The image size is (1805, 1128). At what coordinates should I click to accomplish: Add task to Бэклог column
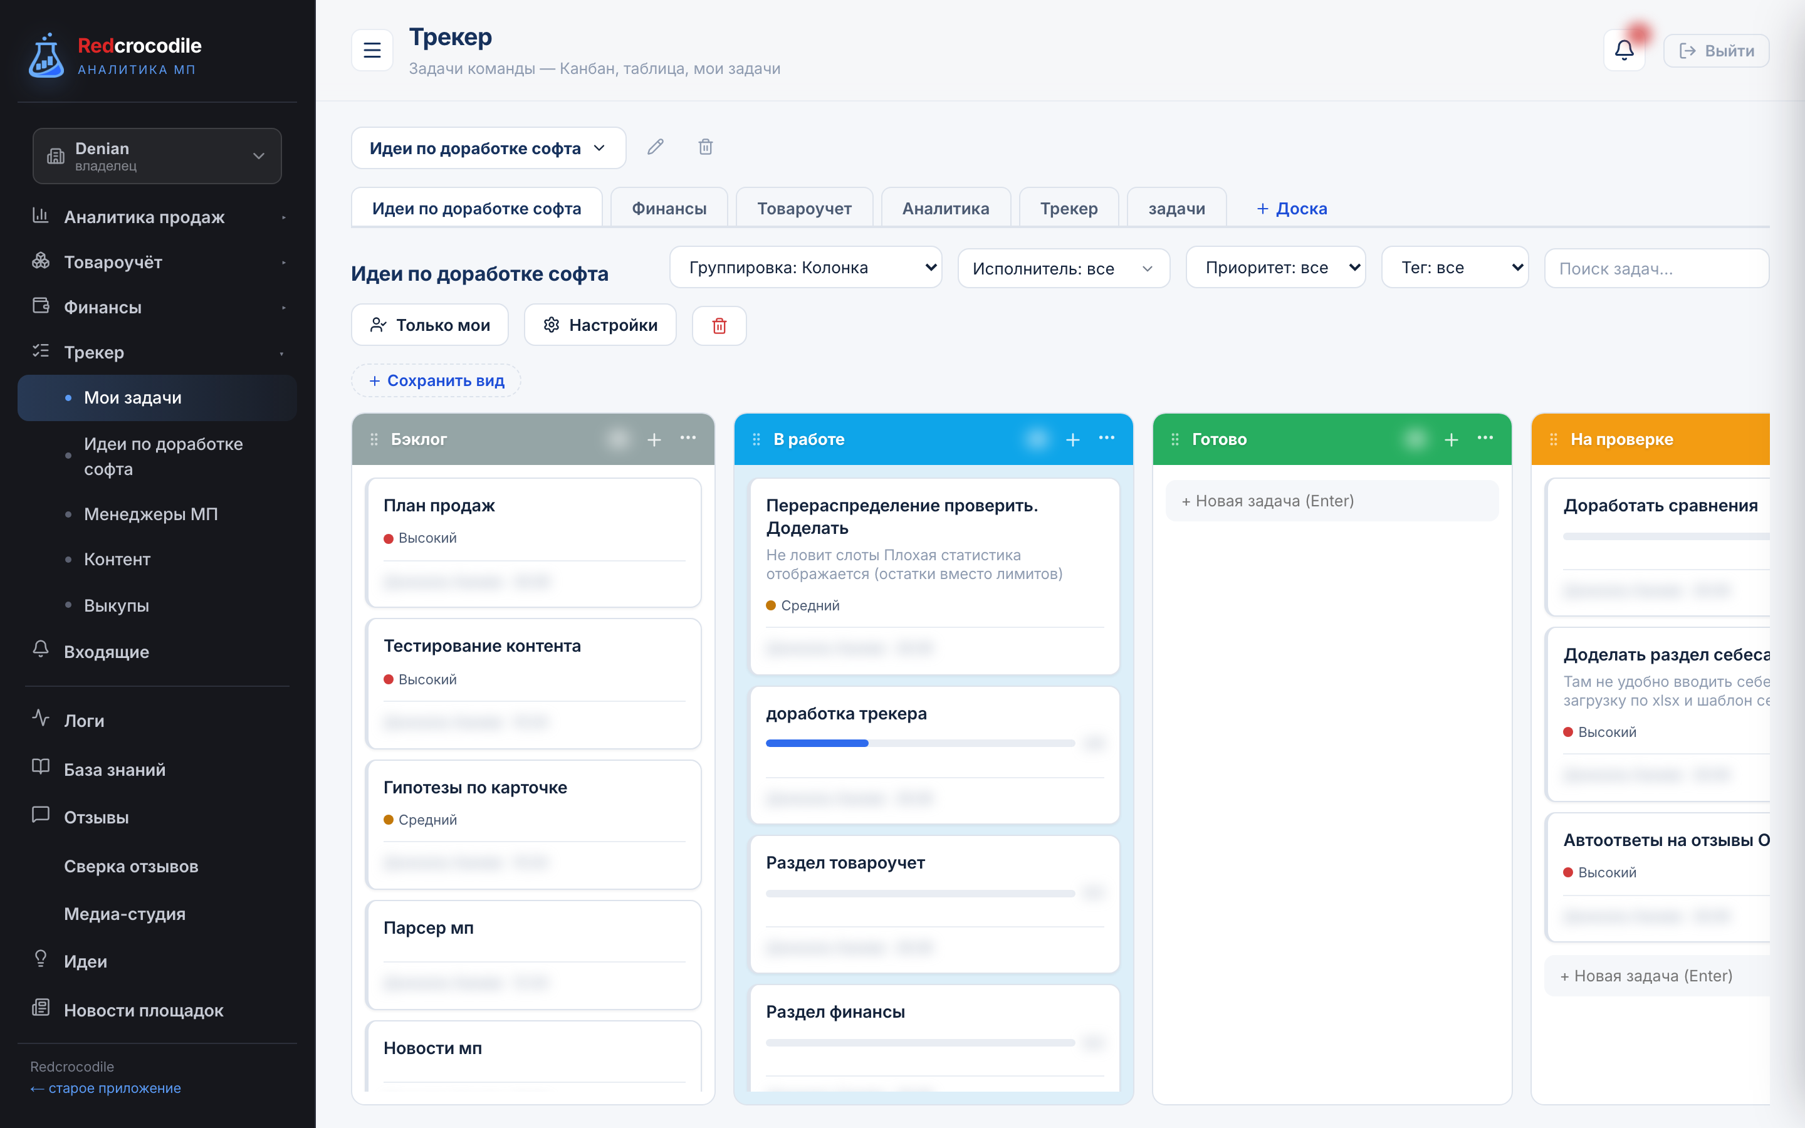(x=654, y=439)
